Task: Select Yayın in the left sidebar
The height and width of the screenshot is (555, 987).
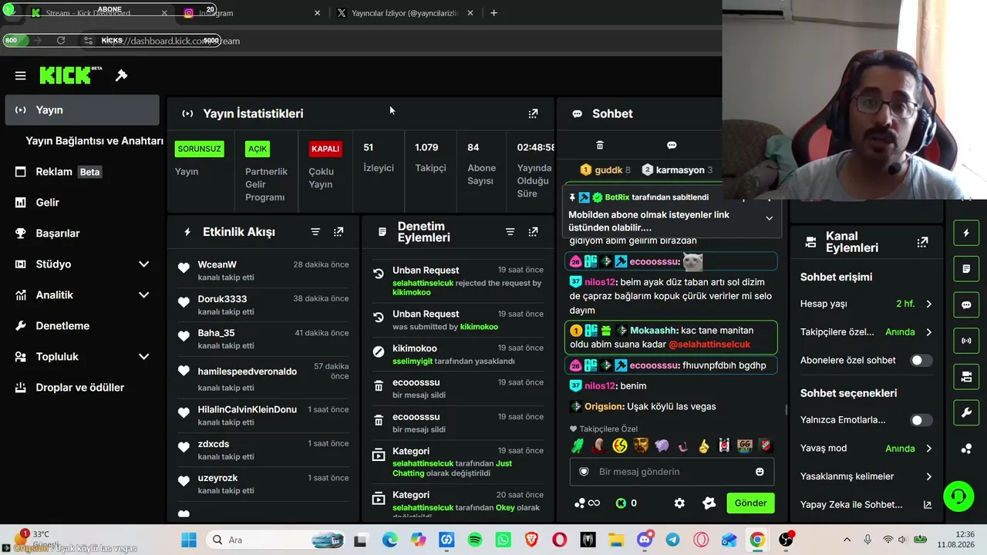Action: (82, 109)
